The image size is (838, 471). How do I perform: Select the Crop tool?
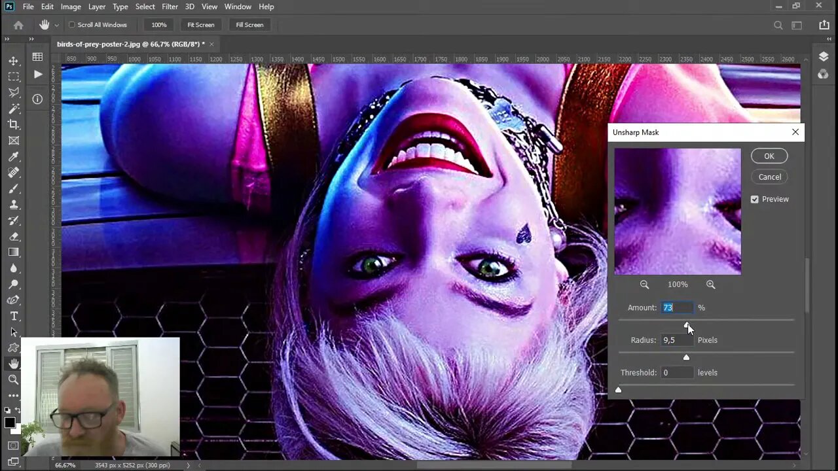click(14, 124)
